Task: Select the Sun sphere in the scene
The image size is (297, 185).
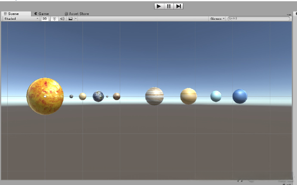Action: (x=45, y=96)
